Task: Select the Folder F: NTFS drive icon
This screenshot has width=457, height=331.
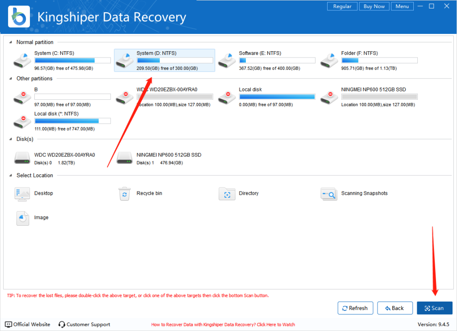Action: click(x=329, y=61)
